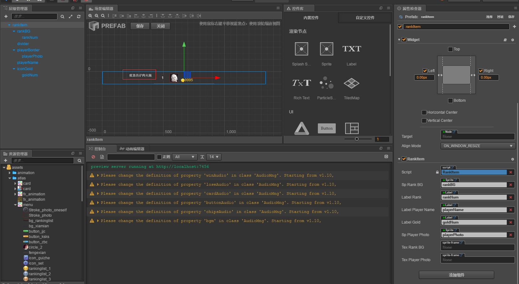Check the Horizontal Center option
The width and height of the screenshot is (519, 284).
coord(424,112)
